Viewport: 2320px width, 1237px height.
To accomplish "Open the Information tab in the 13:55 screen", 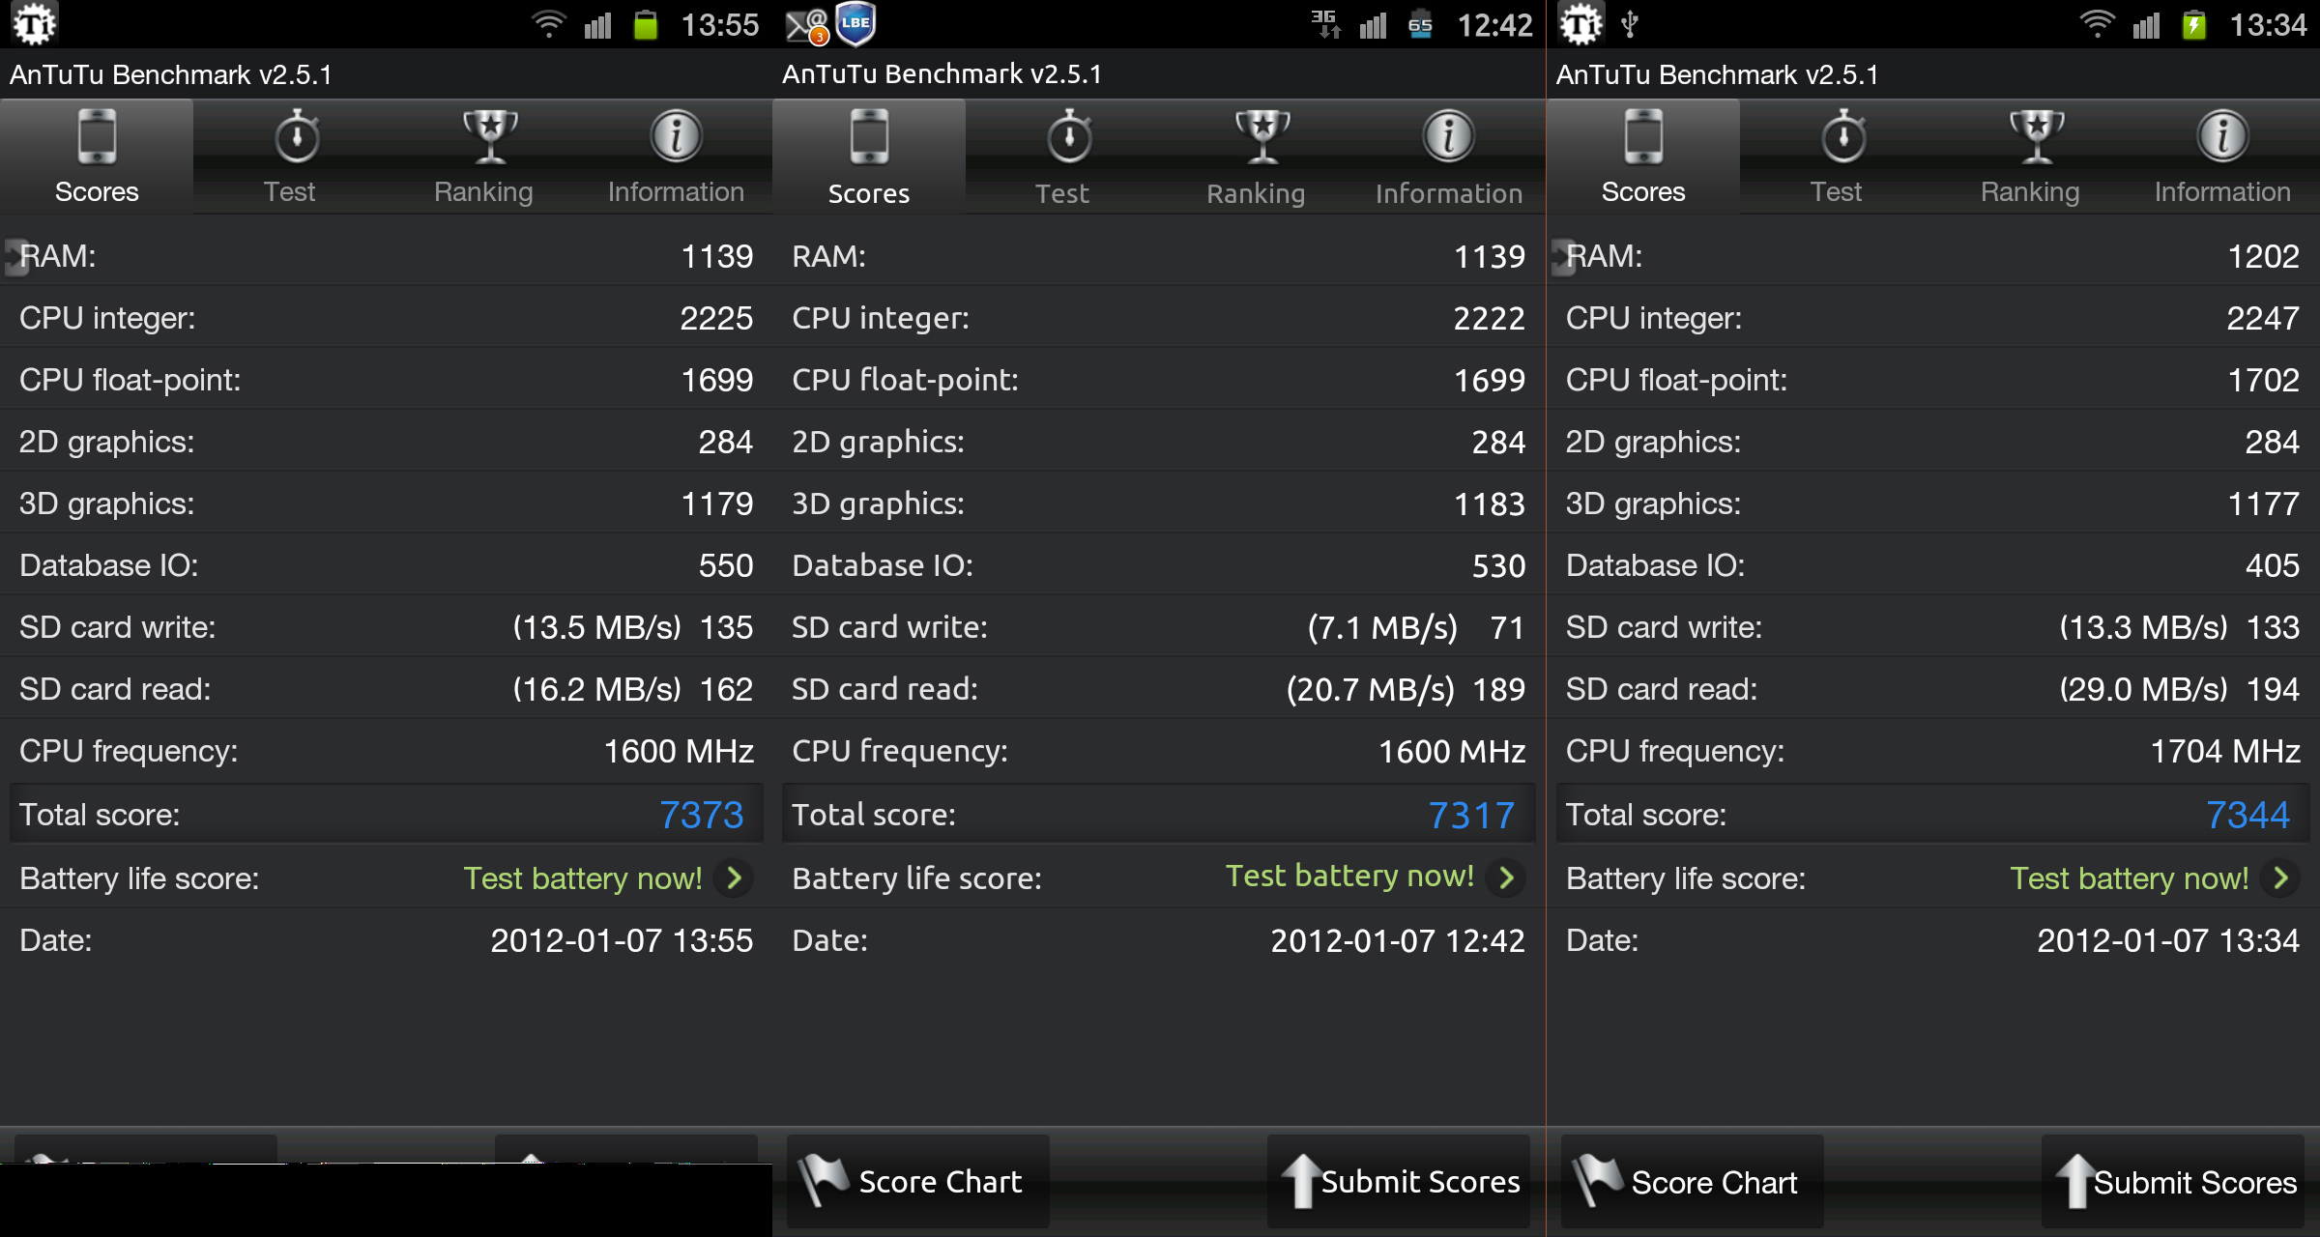I will click(x=677, y=157).
